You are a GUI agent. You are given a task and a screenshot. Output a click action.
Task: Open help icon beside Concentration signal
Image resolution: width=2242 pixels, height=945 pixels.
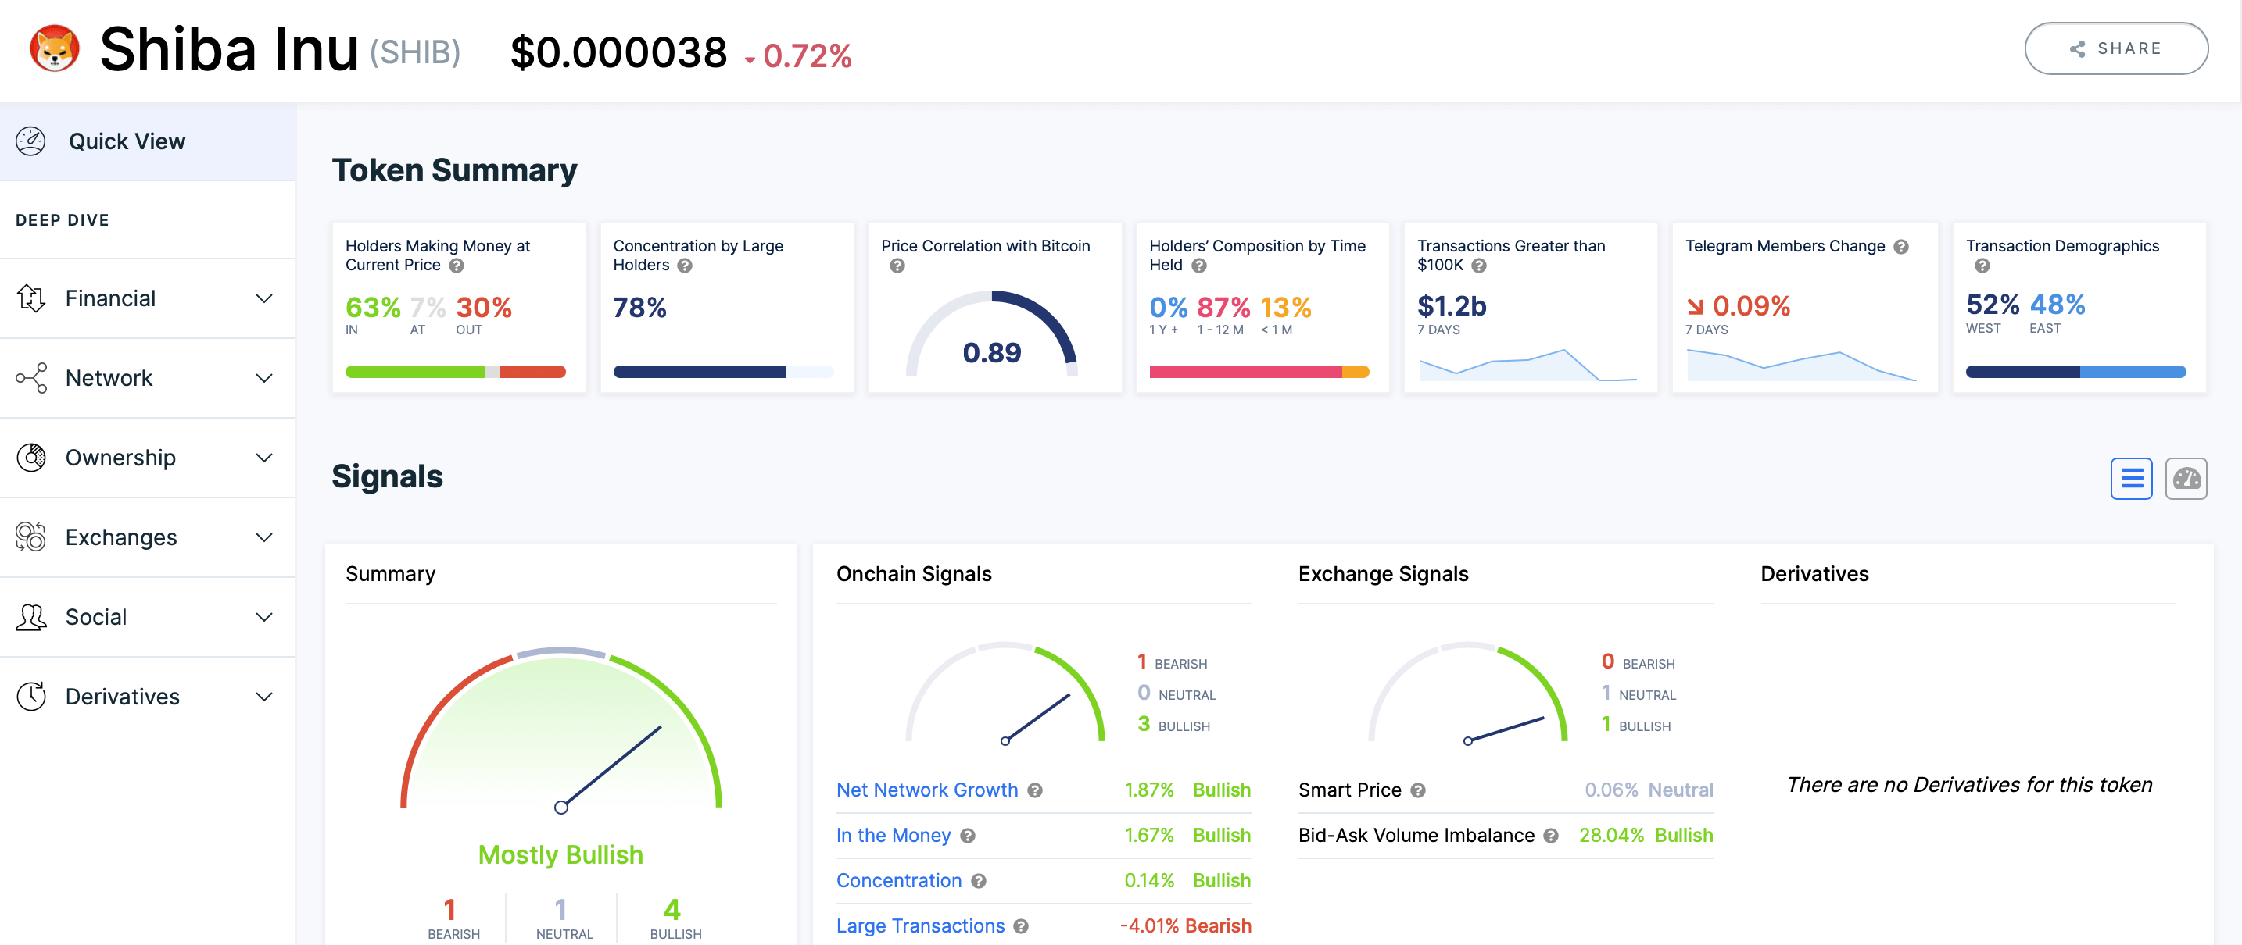click(x=980, y=882)
